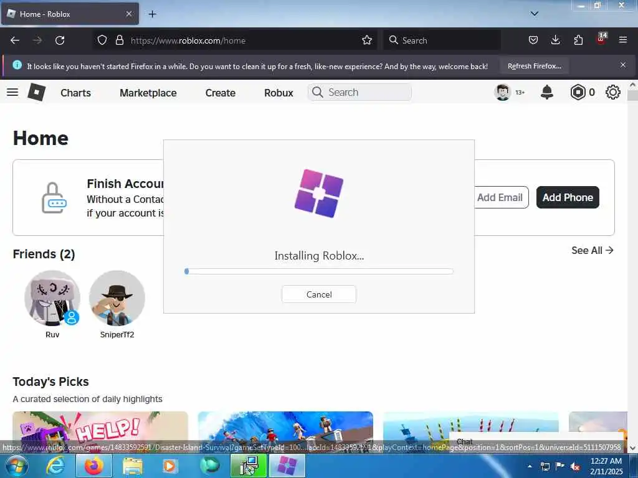Click the Firefox back arrow
The width and height of the screenshot is (638, 478).
[x=15, y=40]
